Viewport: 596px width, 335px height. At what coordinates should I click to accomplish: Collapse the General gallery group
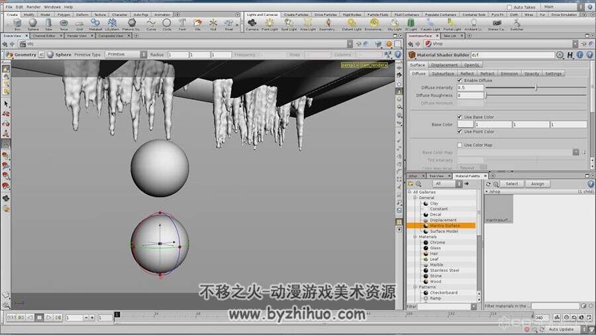coord(415,197)
